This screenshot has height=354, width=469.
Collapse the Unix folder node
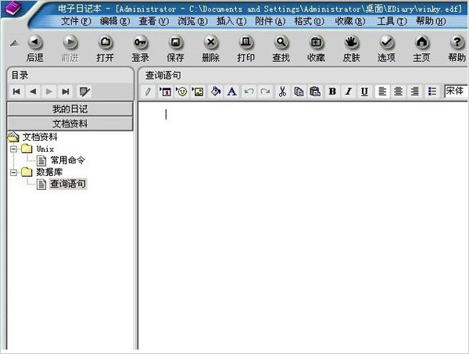point(13,148)
